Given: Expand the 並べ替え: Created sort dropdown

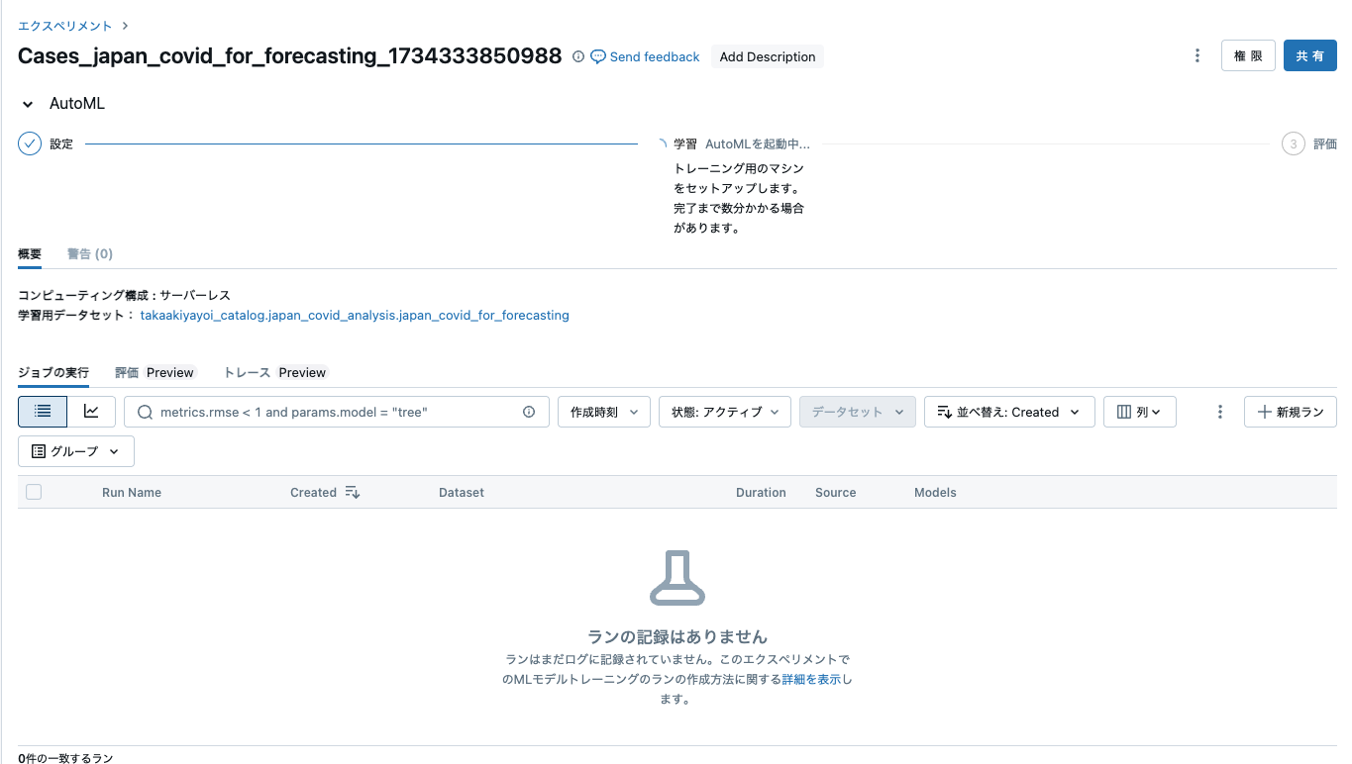Looking at the screenshot, I should pyautogui.click(x=1008, y=411).
